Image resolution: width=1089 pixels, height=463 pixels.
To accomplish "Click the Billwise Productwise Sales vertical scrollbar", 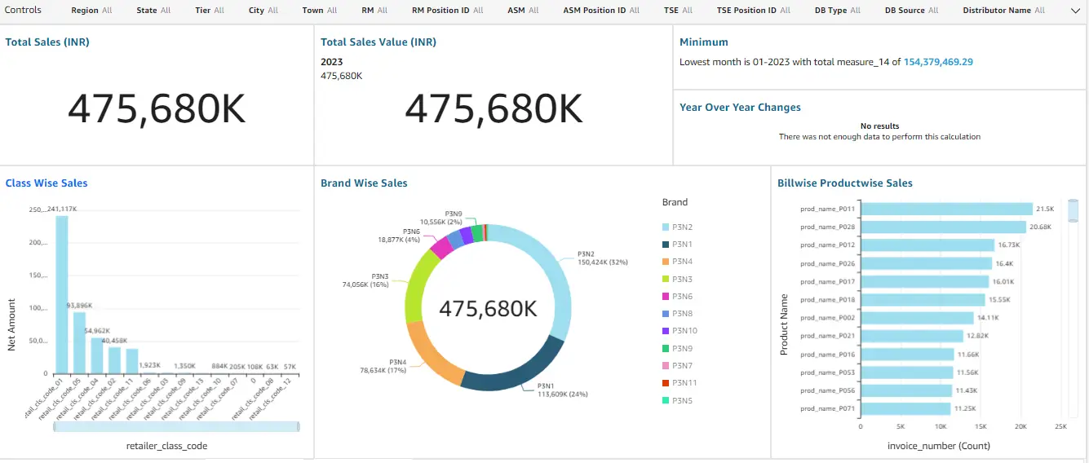I will (1073, 209).
